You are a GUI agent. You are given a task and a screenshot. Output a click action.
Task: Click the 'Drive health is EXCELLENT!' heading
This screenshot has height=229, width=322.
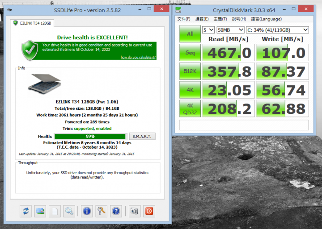[x=93, y=37]
